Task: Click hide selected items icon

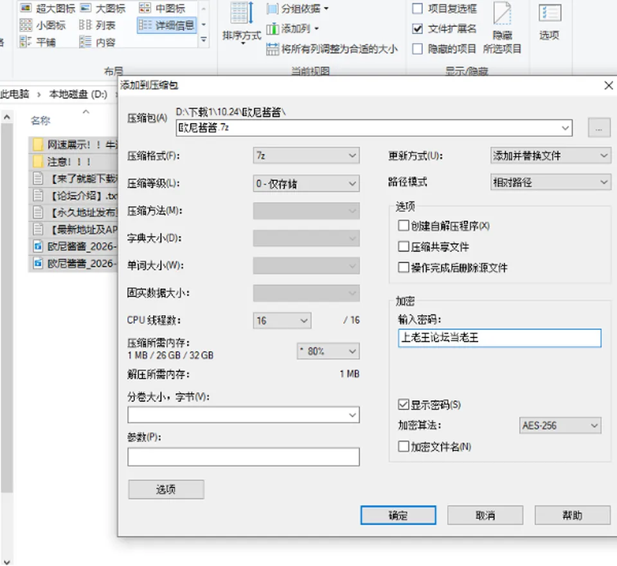Action: (x=502, y=28)
